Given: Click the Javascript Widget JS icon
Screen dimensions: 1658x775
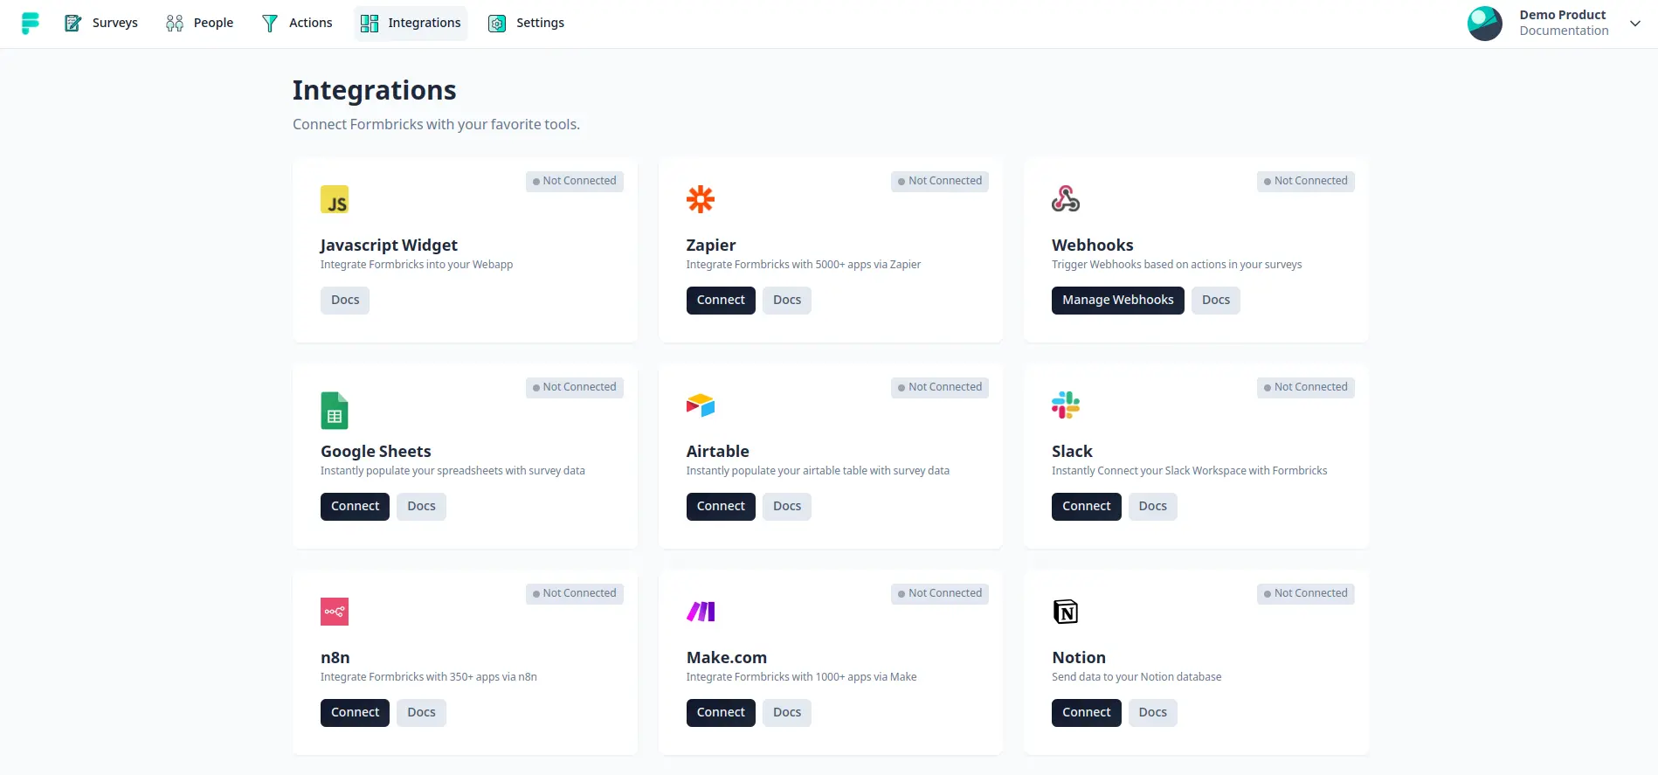Looking at the screenshot, I should pos(334,199).
